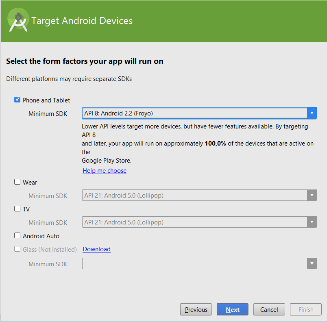Open the Help me choose link
Screen dimensions: 327x322
[x=105, y=171]
